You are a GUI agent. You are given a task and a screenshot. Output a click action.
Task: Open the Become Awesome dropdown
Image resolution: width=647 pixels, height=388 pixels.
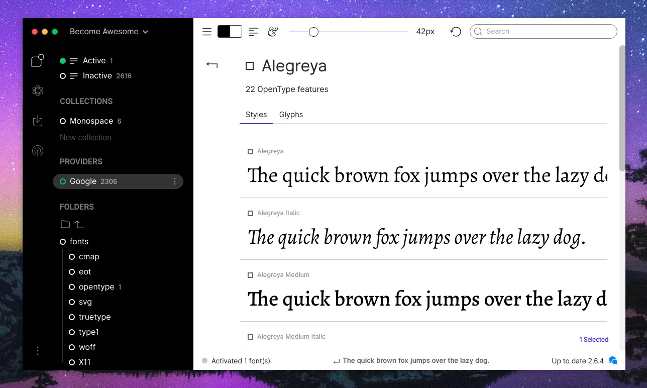point(109,32)
